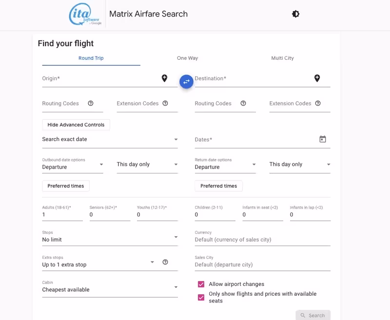Switch to the One Way tab
This screenshot has width=390, height=320.
pos(187,58)
